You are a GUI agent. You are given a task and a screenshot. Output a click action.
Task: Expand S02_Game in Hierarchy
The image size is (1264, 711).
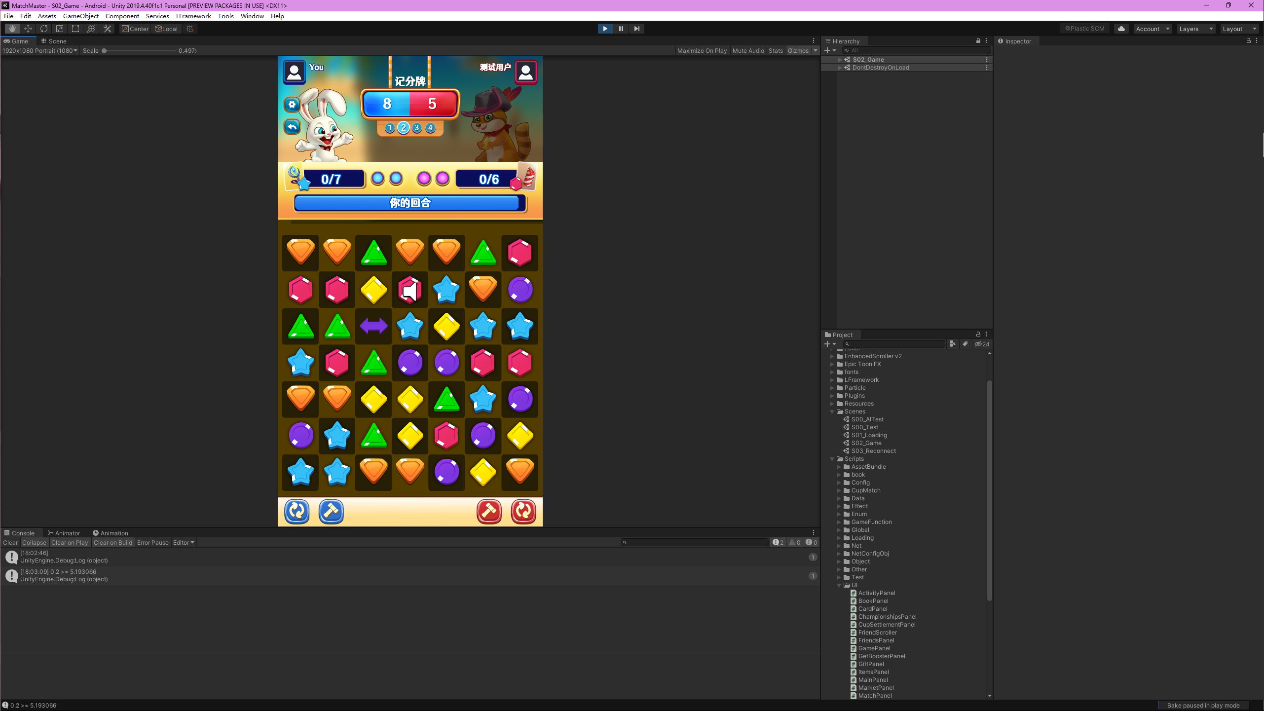(840, 60)
